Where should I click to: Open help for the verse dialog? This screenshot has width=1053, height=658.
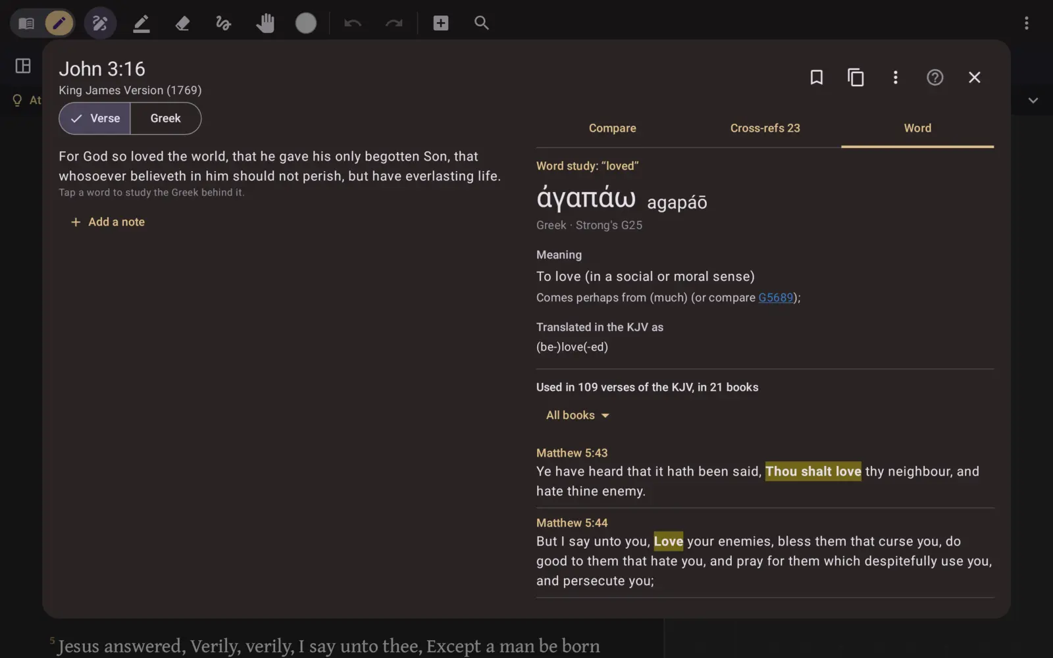935,78
